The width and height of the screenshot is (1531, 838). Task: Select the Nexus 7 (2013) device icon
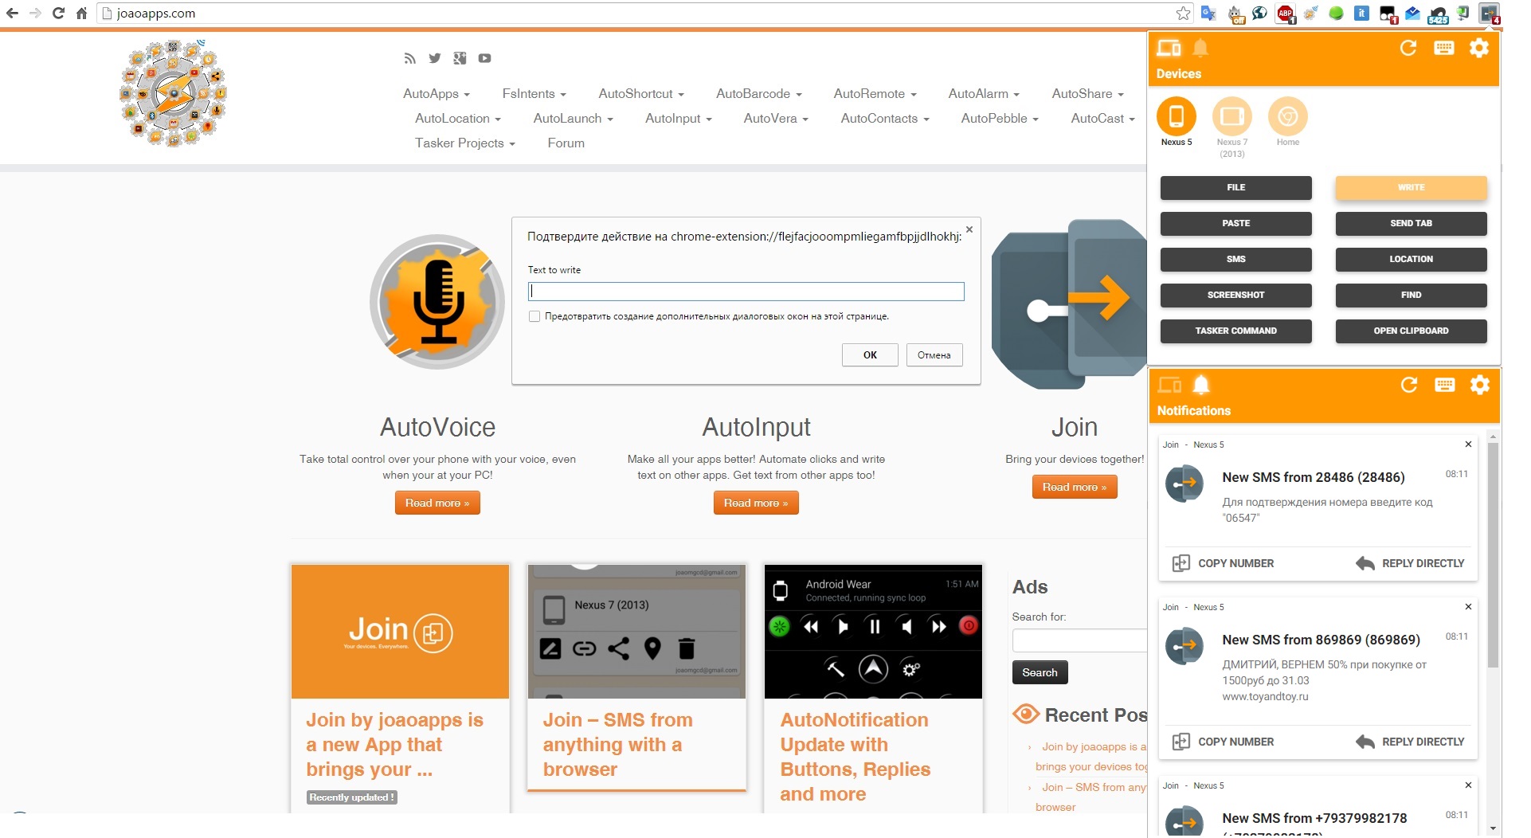pyautogui.click(x=1231, y=116)
